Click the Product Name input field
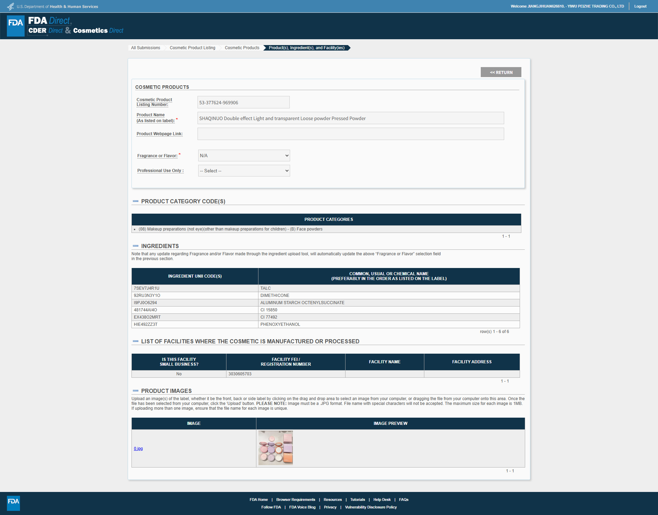The image size is (658, 515). point(351,118)
